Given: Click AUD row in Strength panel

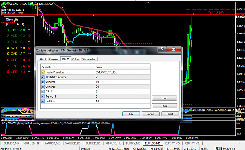Looking at the screenshot, I should pyautogui.click(x=19, y=36).
